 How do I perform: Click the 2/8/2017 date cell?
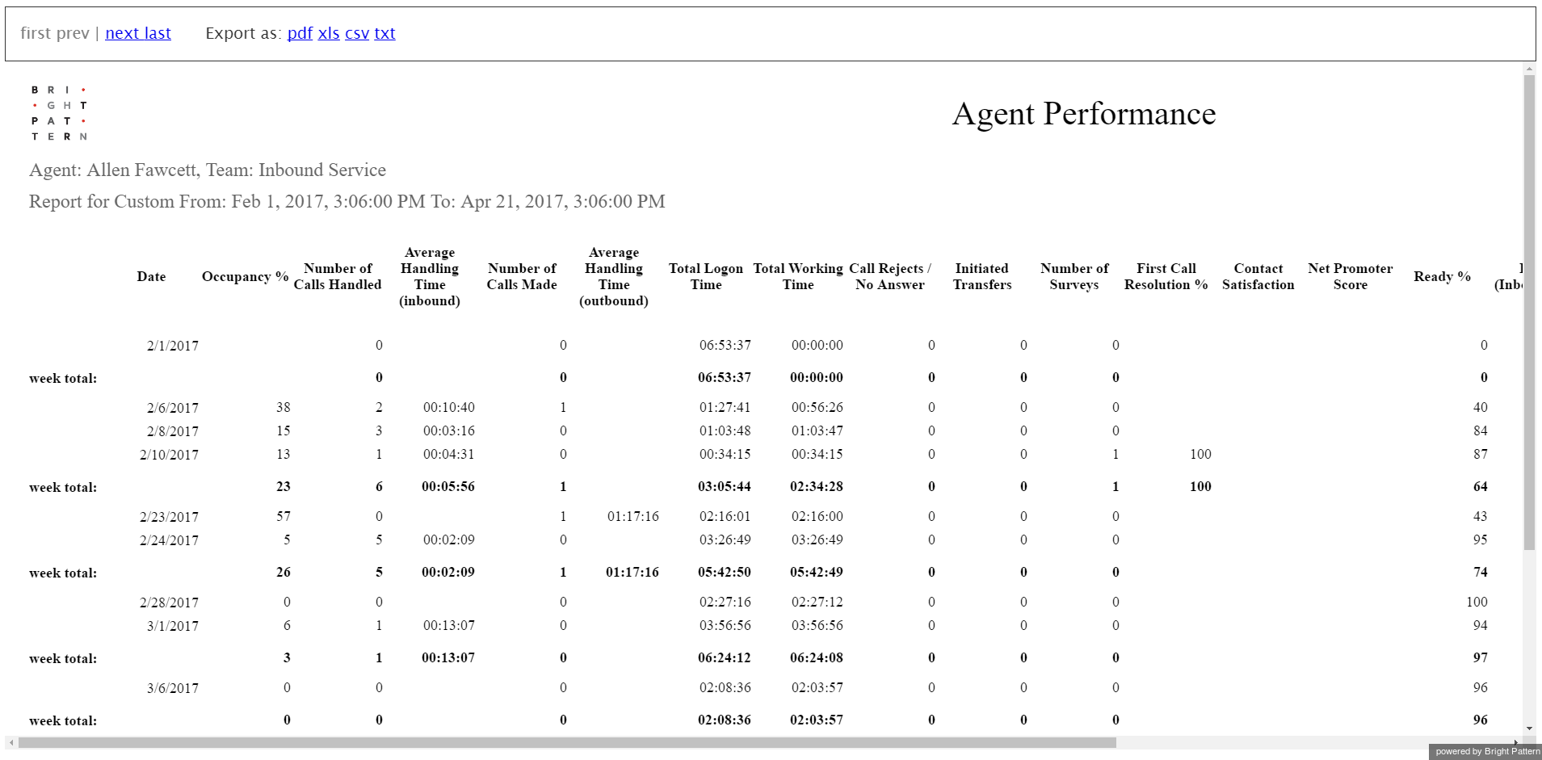[172, 431]
